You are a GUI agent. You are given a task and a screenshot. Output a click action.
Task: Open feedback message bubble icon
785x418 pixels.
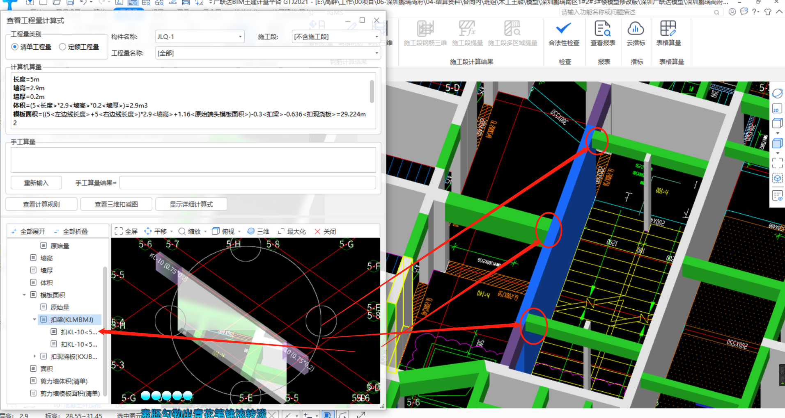744,12
